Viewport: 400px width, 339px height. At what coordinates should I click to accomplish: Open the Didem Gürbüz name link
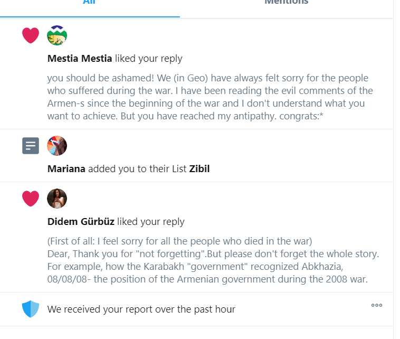point(81,222)
